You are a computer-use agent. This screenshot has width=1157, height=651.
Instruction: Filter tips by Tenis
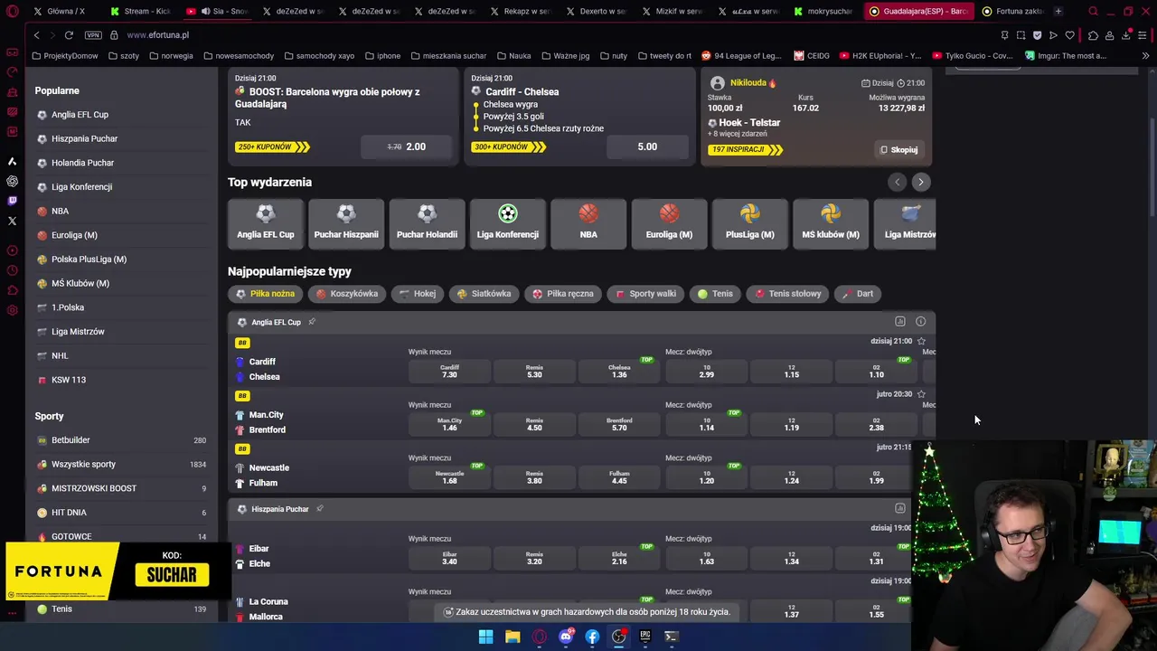(715, 293)
